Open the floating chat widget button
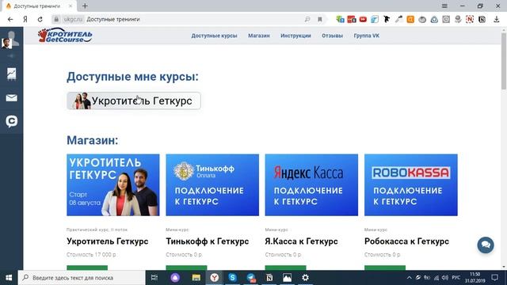Image resolution: width=507 pixels, height=285 pixels. [486, 245]
